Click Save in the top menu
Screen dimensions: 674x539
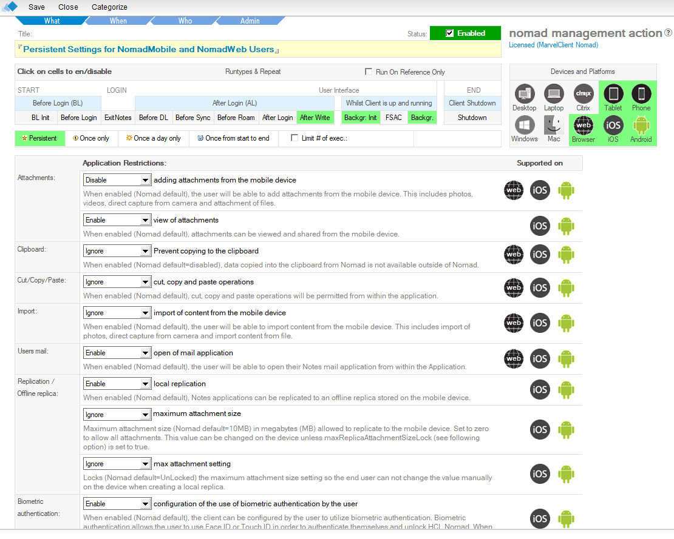coord(36,7)
